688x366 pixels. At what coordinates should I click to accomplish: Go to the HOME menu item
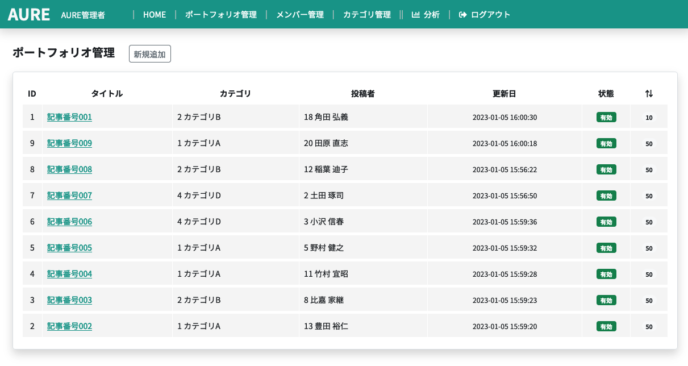(x=155, y=15)
